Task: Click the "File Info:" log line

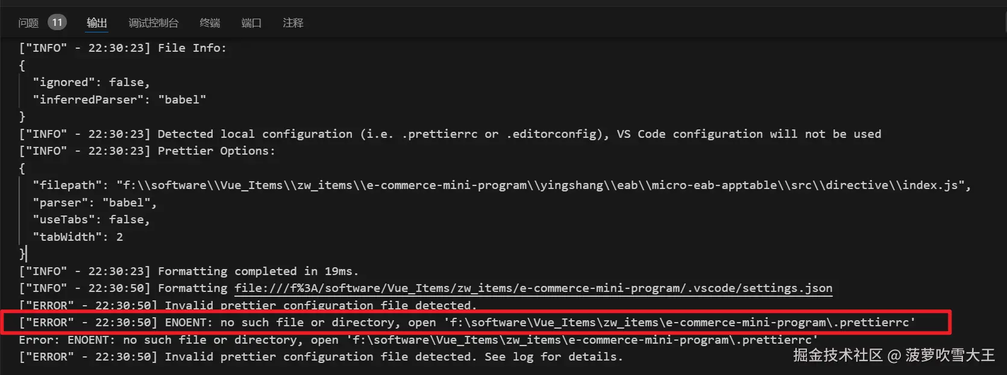Action: click(123, 48)
